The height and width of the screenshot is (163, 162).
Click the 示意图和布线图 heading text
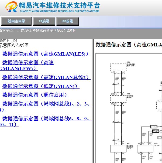(x=14, y=46)
